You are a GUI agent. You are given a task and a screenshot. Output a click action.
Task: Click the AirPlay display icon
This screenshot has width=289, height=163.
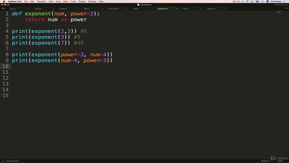(x=252, y=1)
